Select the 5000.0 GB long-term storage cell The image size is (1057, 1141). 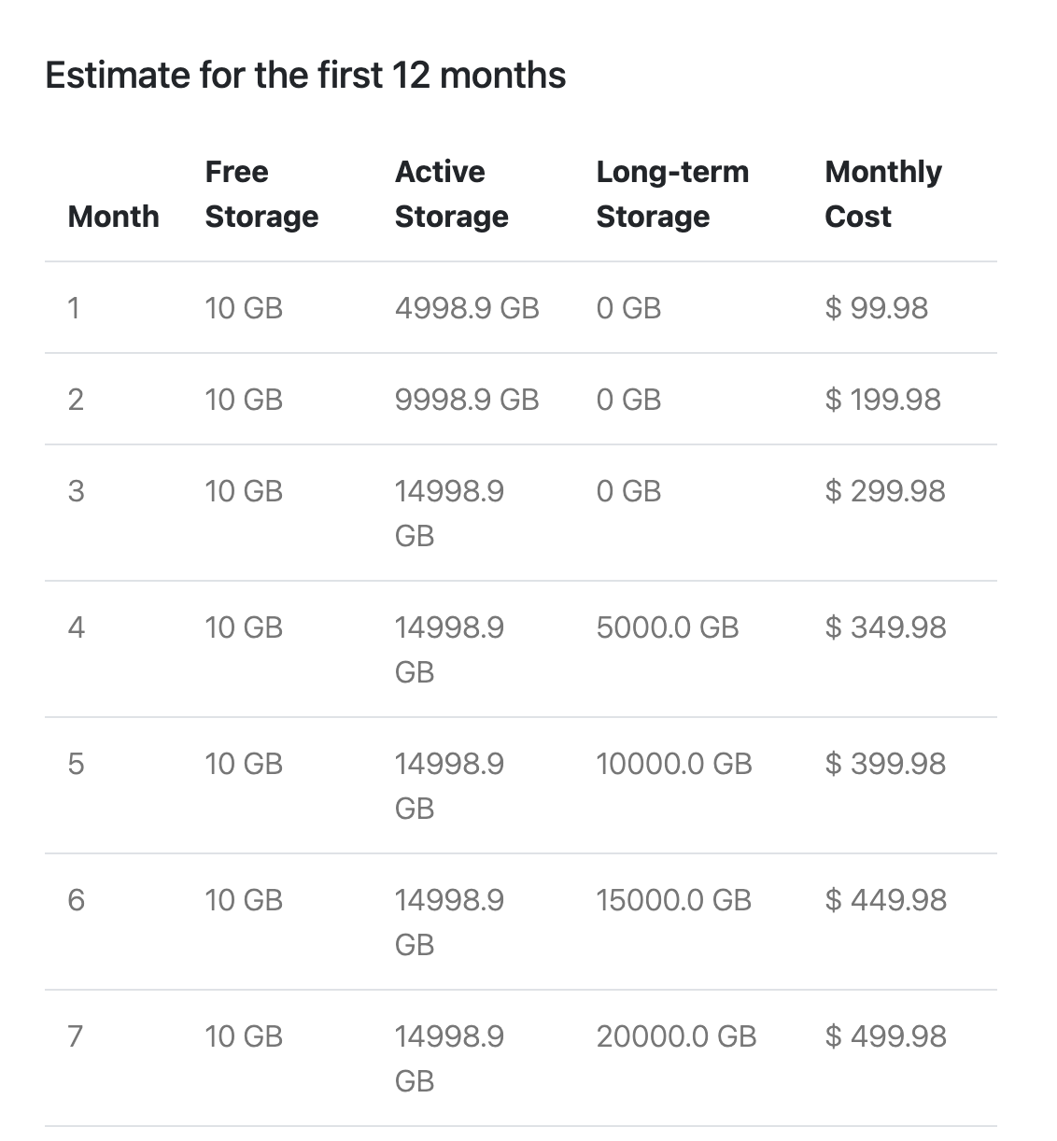[668, 627]
